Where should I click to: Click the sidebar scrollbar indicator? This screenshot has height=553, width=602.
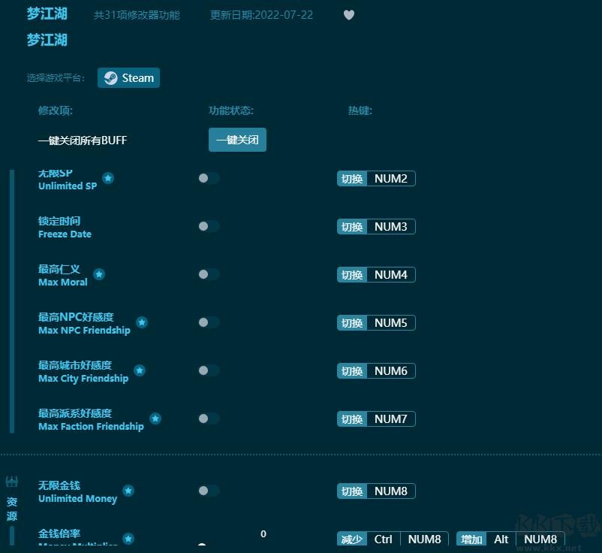click(x=11, y=301)
